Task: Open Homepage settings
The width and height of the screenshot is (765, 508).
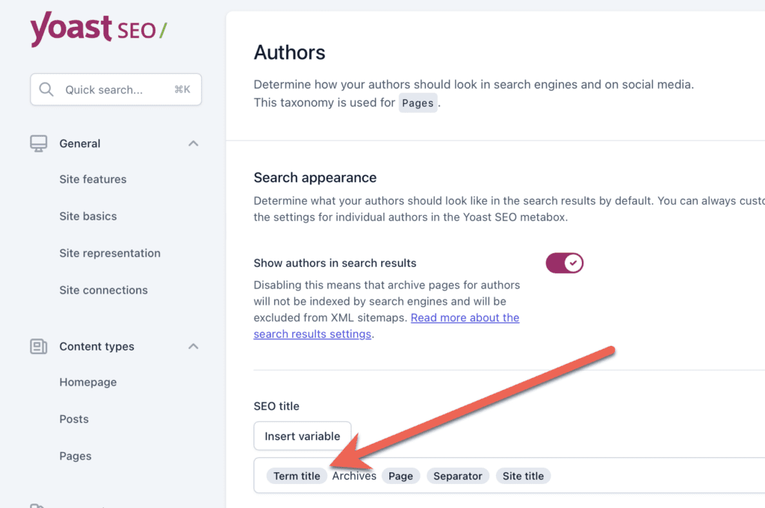Action: pos(87,382)
